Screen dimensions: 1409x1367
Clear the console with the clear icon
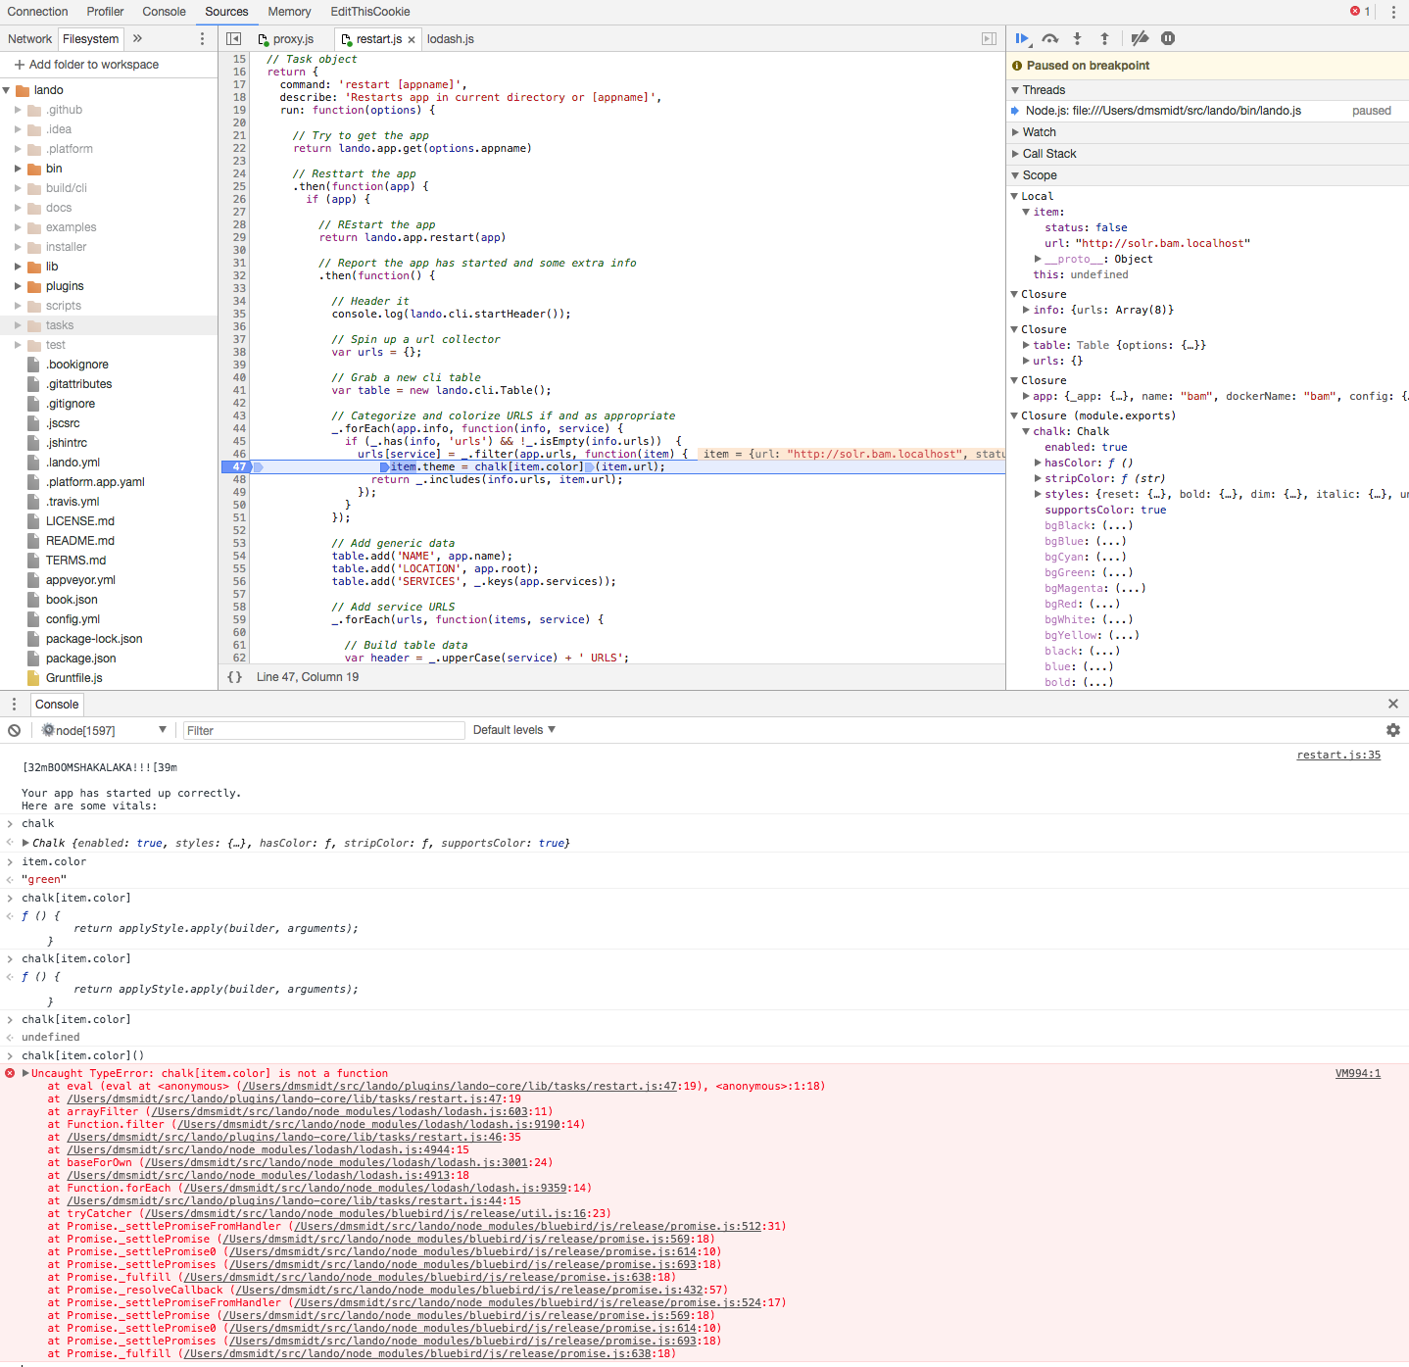point(14,729)
